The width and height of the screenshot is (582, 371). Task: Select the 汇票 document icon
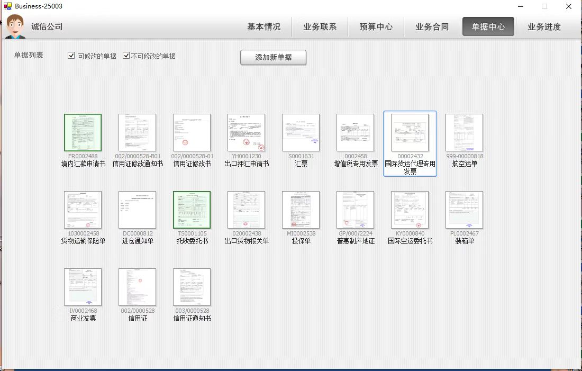click(301, 133)
